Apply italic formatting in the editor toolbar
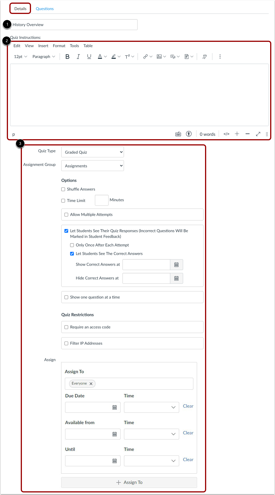Viewport: 275px width, 495px height. click(78, 57)
